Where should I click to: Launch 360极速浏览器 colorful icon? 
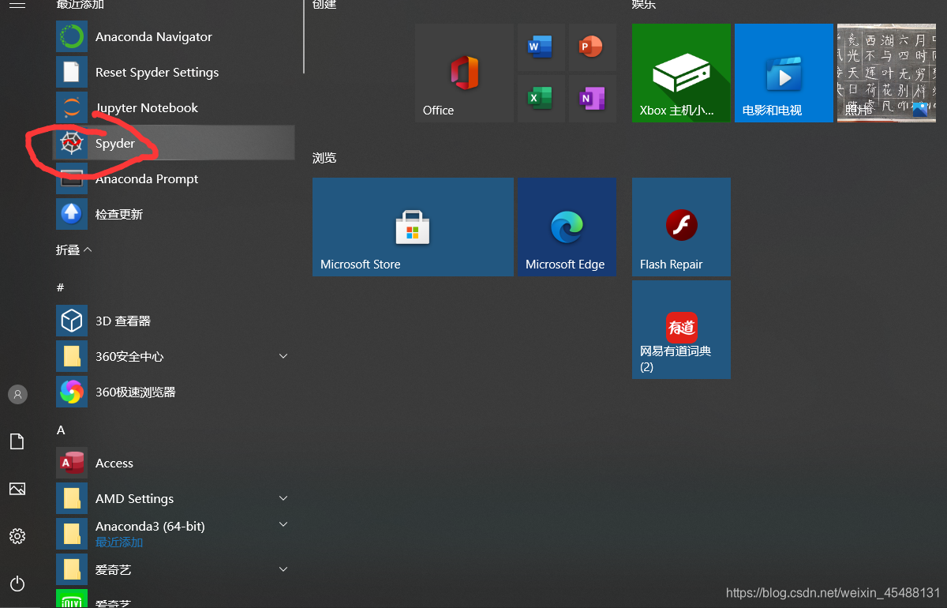(x=71, y=392)
